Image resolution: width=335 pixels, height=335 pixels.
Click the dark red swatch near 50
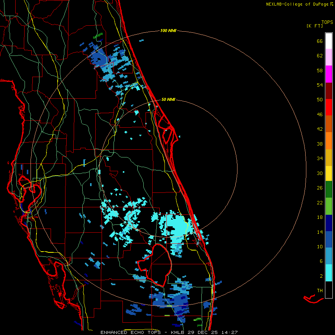(x=329, y=91)
